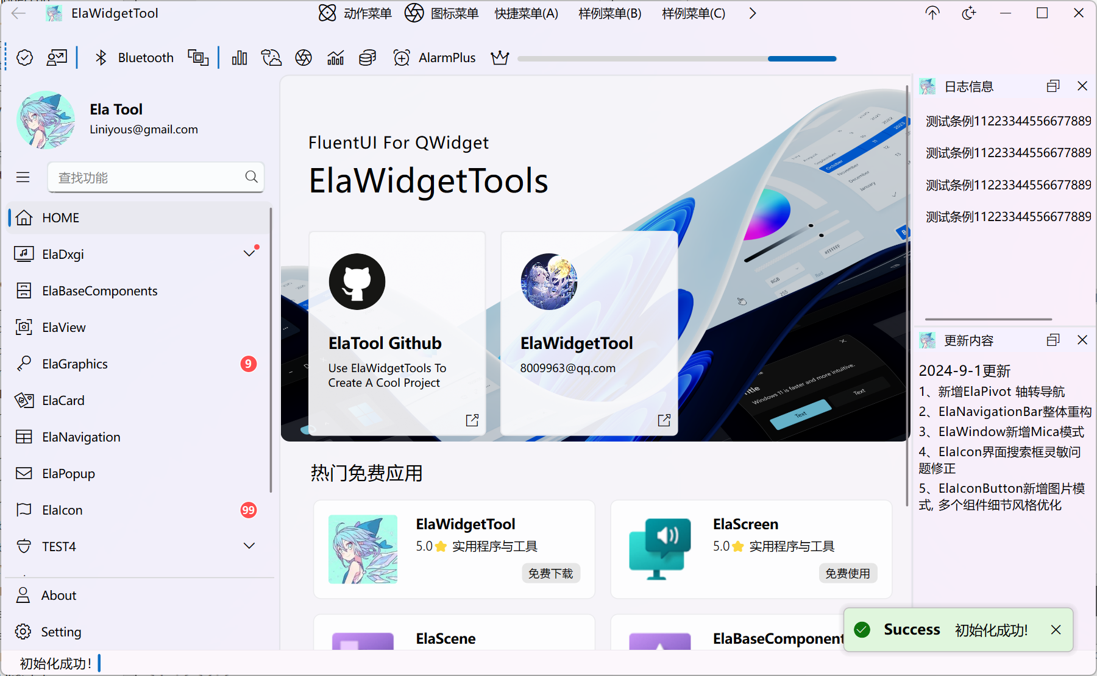The width and height of the screenshot is (1097, 676).
Task: Select the last 测试条例 log entry
Action: pyautogui.click(x=1009, y=217)
